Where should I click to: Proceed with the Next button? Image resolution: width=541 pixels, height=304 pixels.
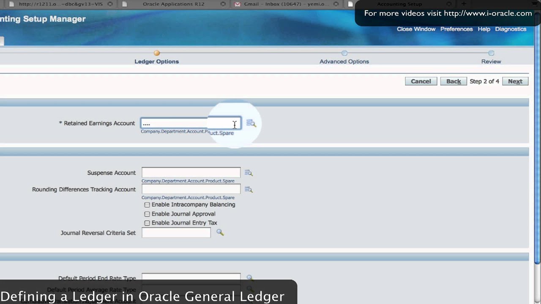(x=515, y=81)
